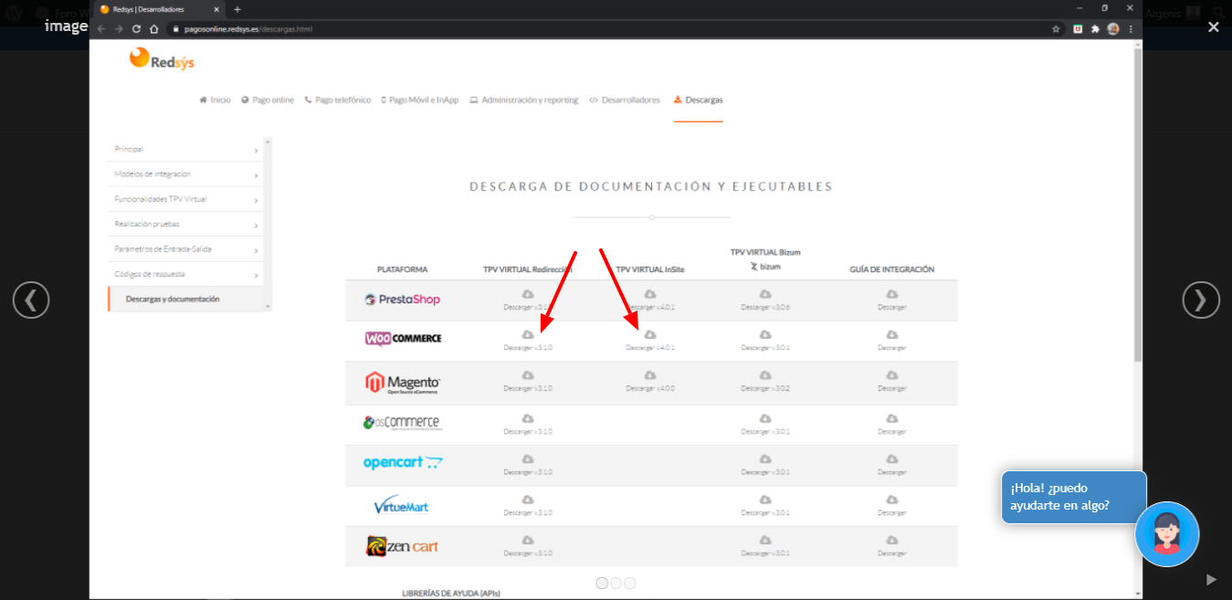This screenshot has height=600, width=1232.
Task: Click Magento InSite cloud download icon
Action: (x=650, y=375)
